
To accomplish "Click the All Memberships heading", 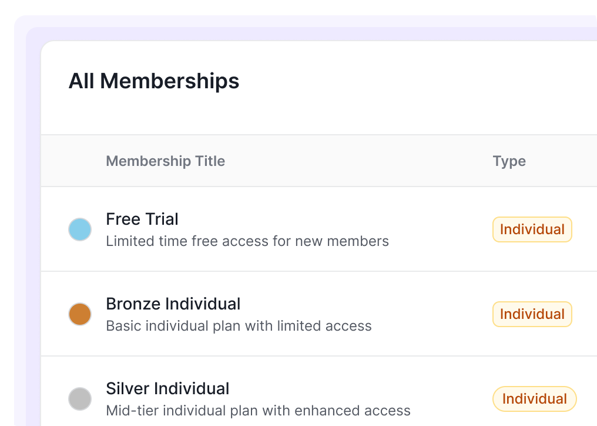I will pyautogui.click(x=154, y=81).
